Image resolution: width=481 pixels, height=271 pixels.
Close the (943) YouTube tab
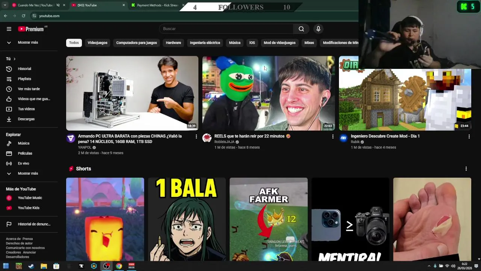coord(124,5)
